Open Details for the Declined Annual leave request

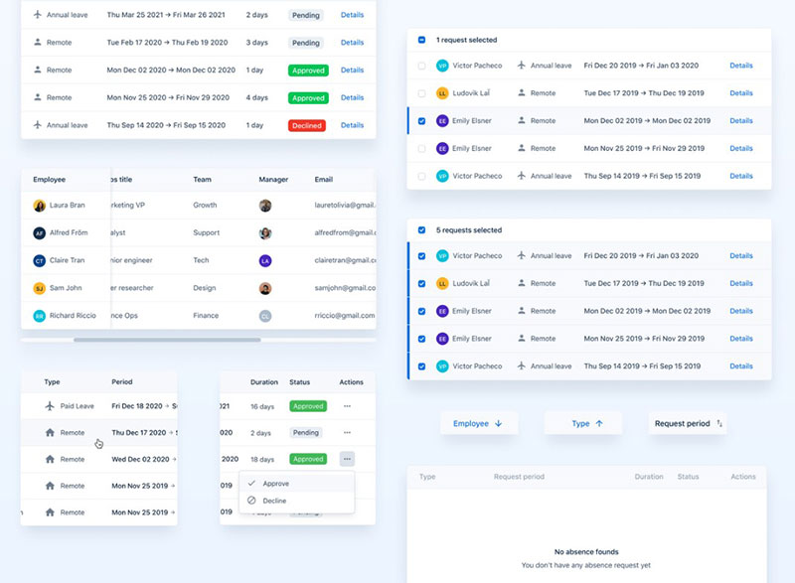point(353,125)
